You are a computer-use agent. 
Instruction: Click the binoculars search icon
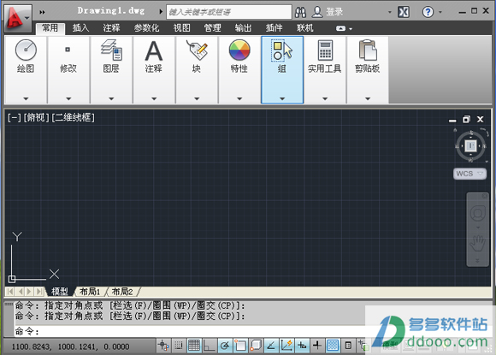(x=300, y=12)
